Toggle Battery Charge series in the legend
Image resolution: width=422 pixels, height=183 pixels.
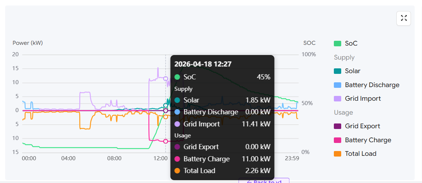click(368, 140)
